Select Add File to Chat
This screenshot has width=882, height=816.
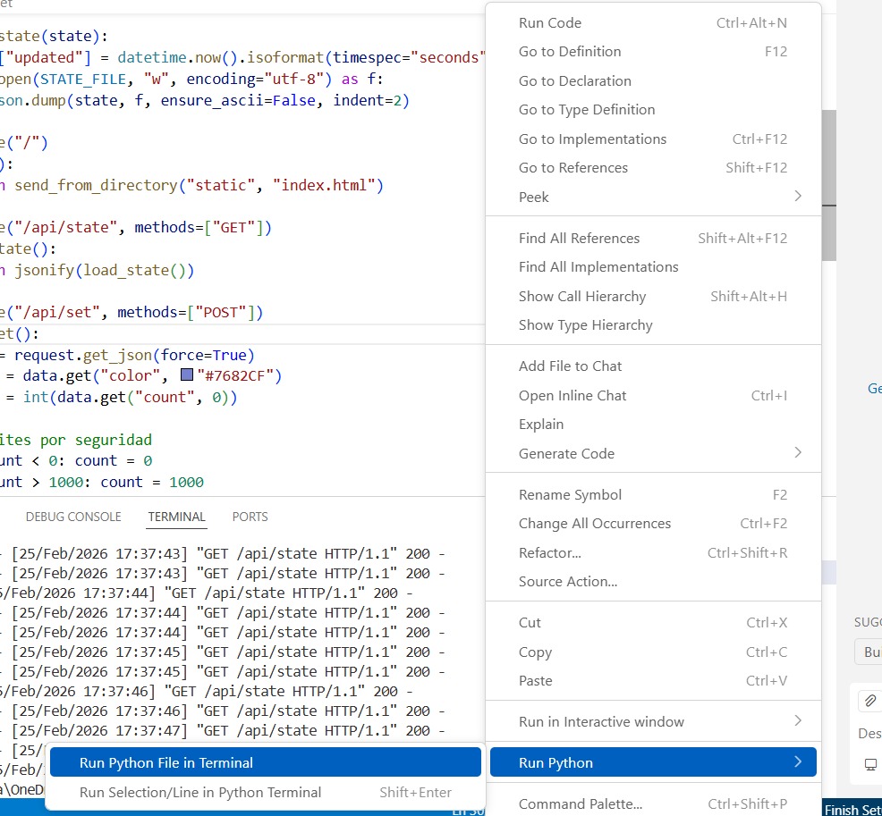[570, 366]
